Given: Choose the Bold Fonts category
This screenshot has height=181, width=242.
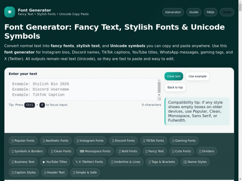Looking at the screenshot, I should pyautogui.click(x=128, y=151).
